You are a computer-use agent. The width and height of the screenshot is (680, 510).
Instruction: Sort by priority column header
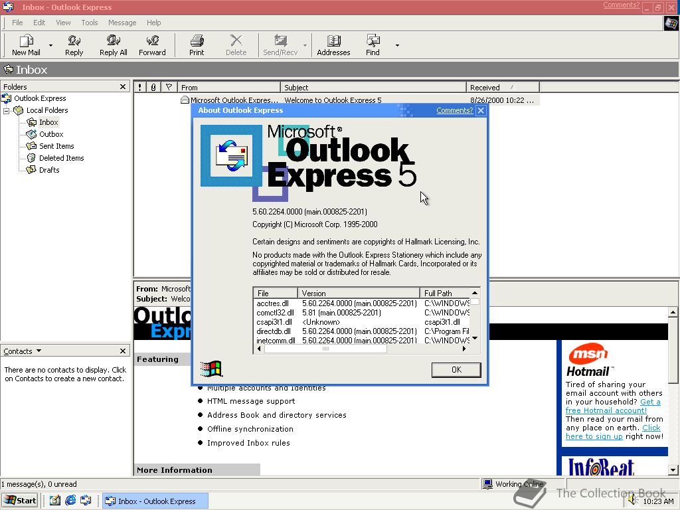click(139, 87)
